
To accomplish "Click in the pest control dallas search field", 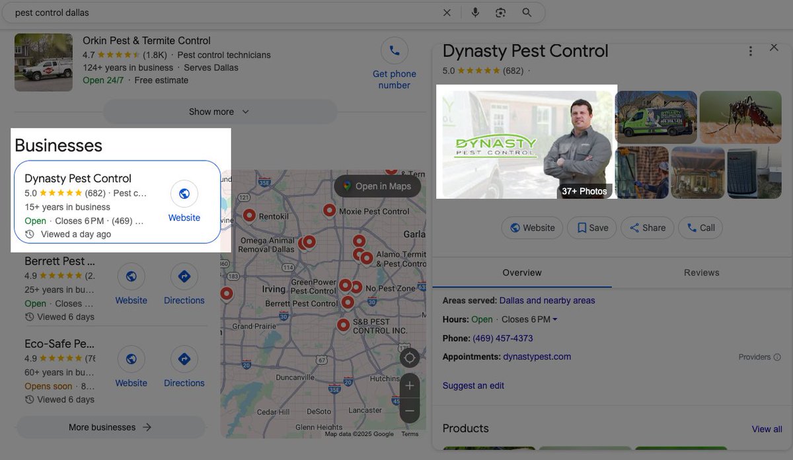I will tap(225, 13).
